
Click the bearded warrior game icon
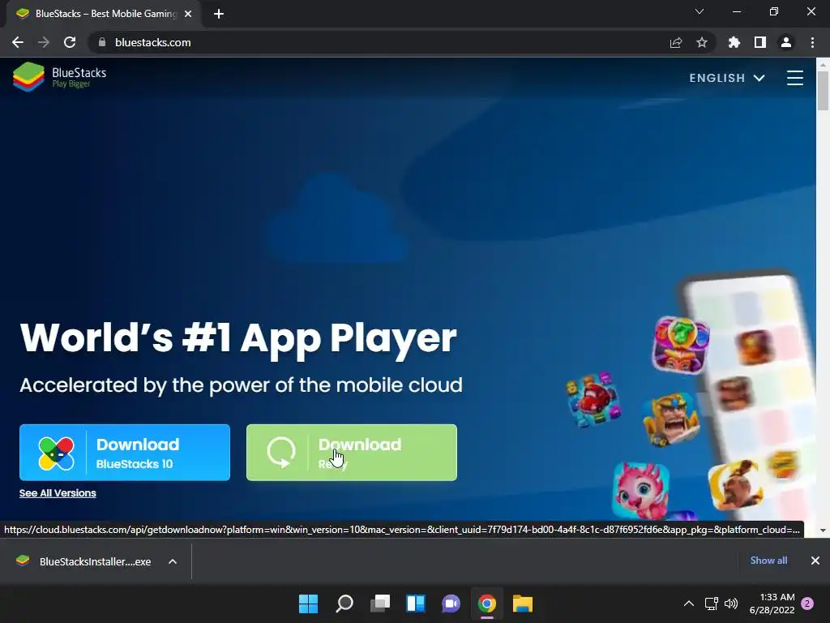click(x=736, y=485)
